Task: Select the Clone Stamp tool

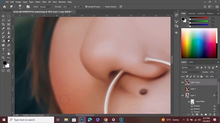Action: coord(9,33)
